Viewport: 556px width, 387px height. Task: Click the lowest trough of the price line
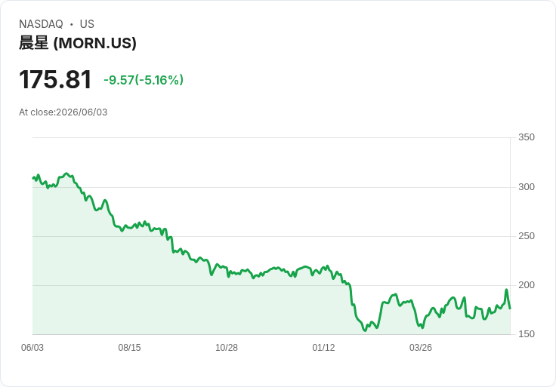(x=365, y=330)
